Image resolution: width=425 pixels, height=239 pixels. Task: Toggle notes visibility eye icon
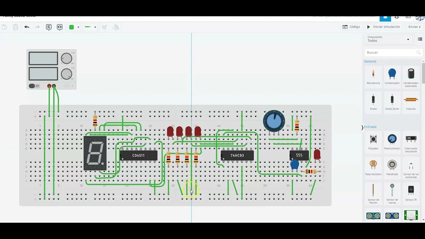click(60, 27)
